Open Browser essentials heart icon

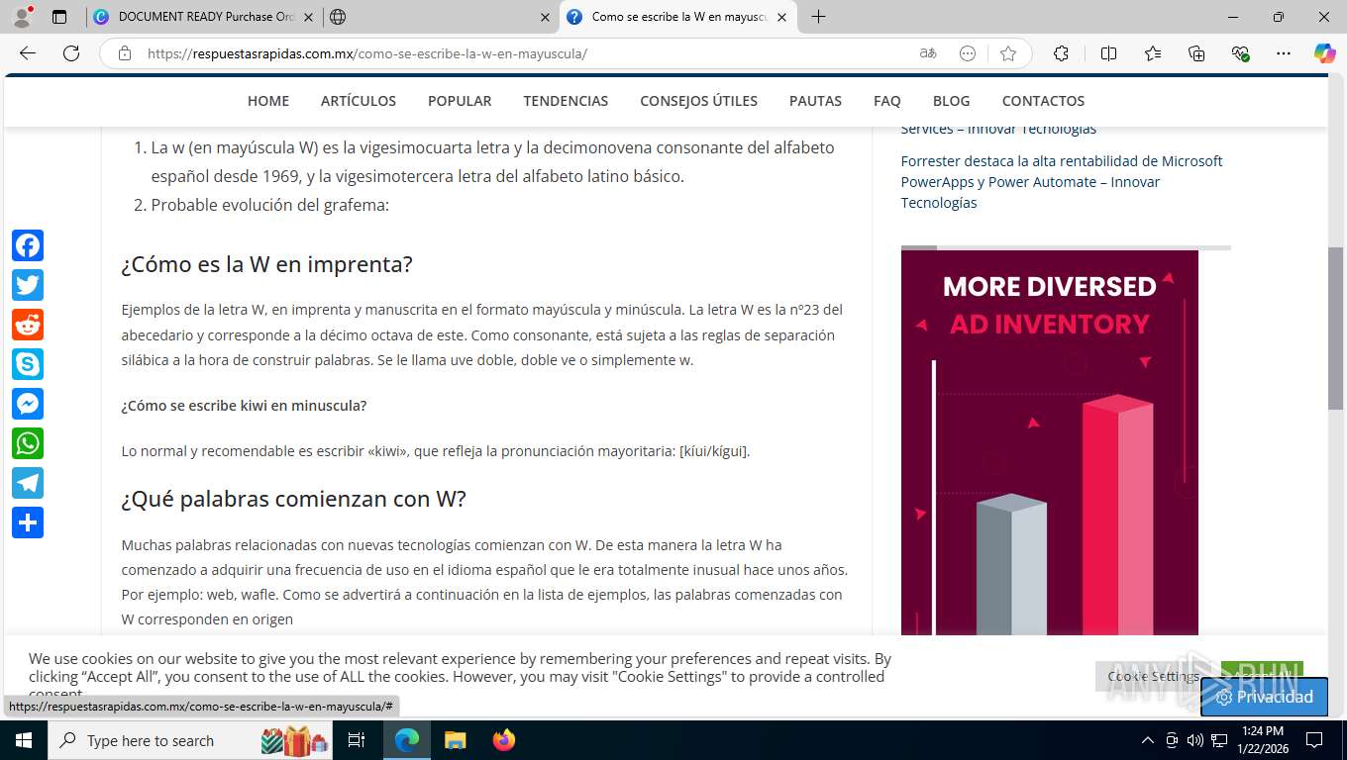(x=1240, y=53)
